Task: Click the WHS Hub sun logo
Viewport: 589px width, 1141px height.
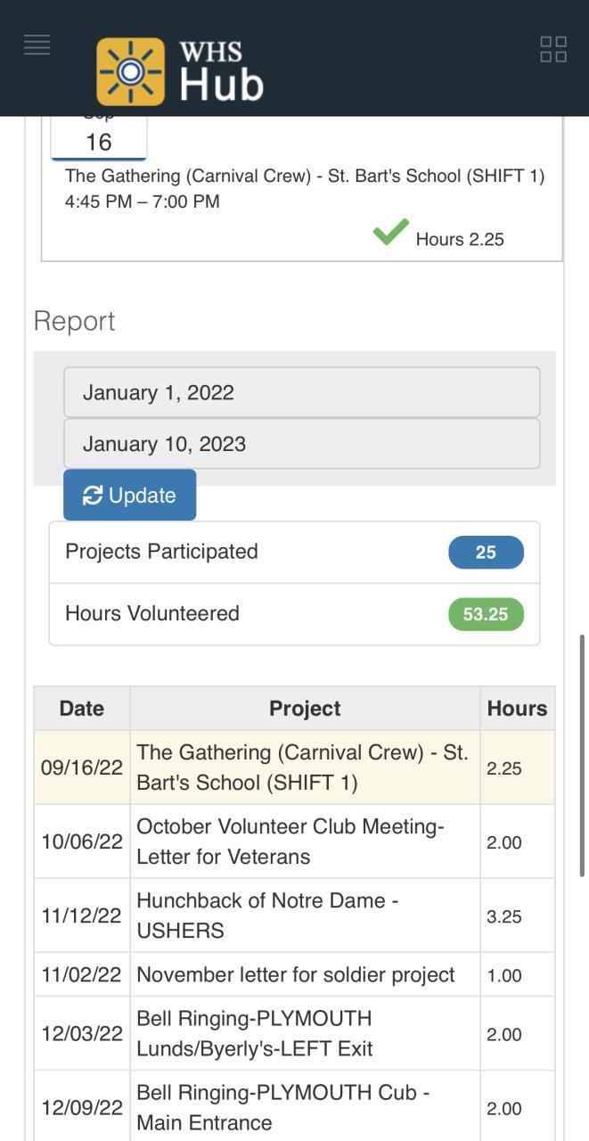Action: [x=130, y=71]
